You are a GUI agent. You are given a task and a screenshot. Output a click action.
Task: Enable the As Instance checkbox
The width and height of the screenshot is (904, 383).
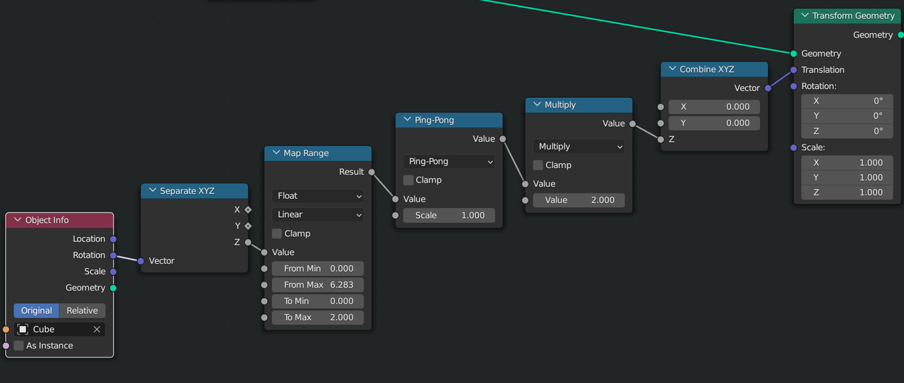tap(19, 346)
